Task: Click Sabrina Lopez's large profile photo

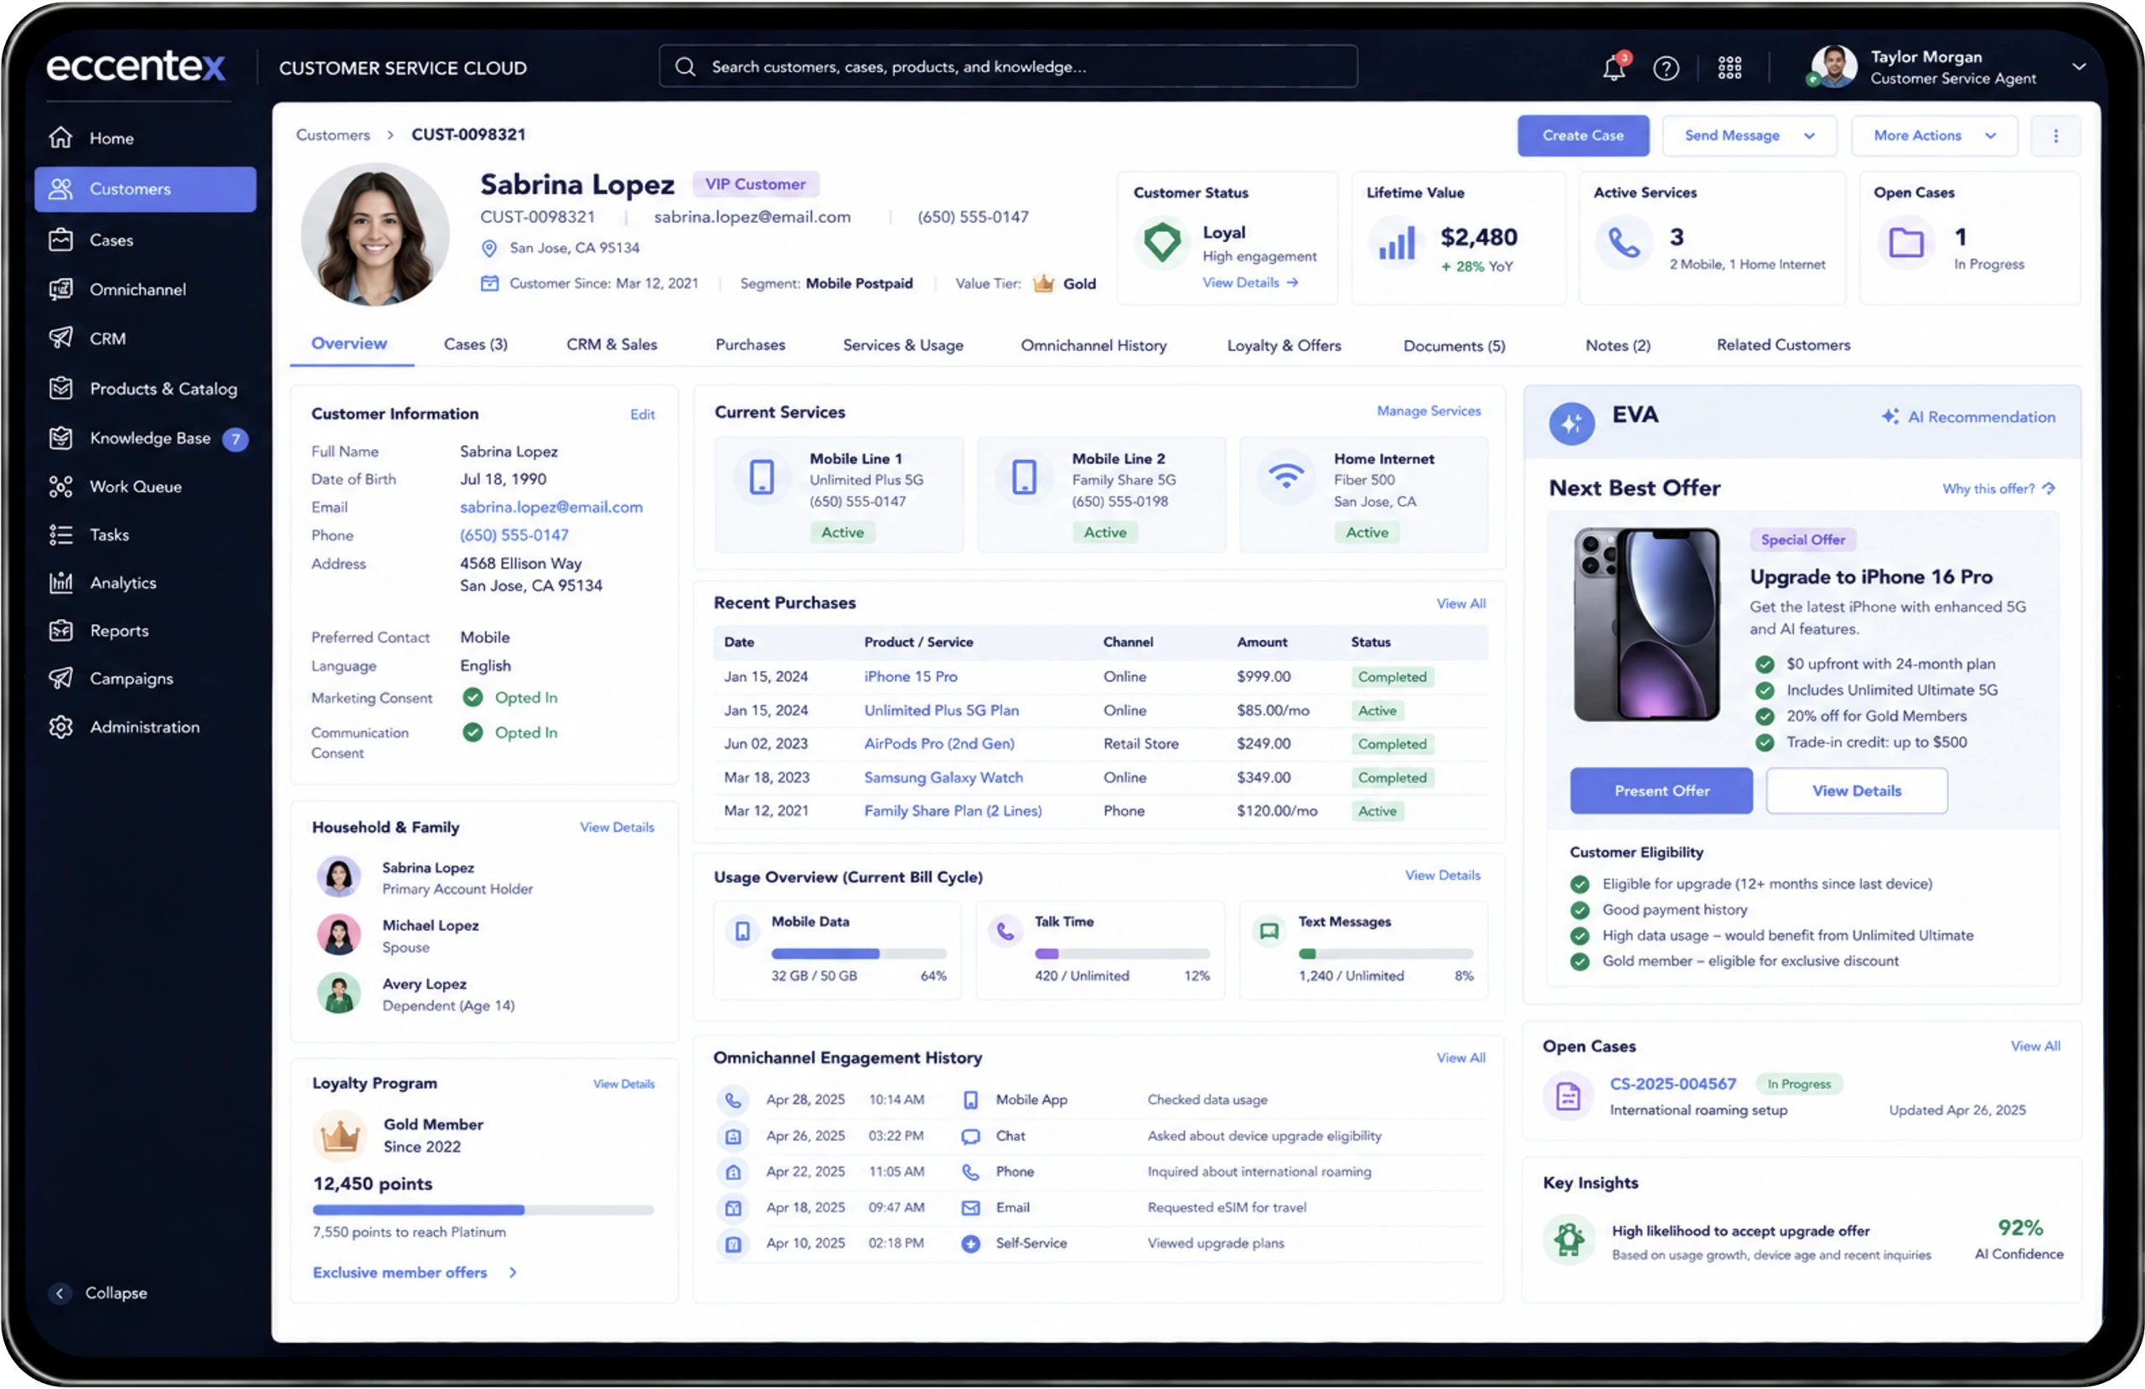Action: 374,235
